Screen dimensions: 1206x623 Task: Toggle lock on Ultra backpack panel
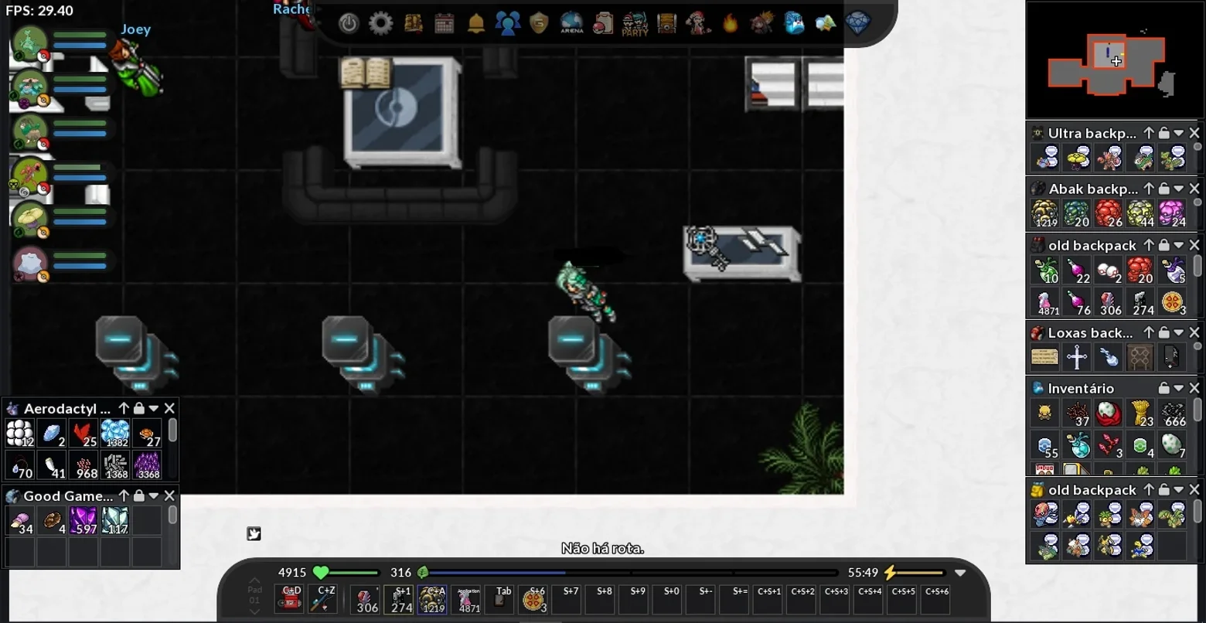pos(1163,133)
